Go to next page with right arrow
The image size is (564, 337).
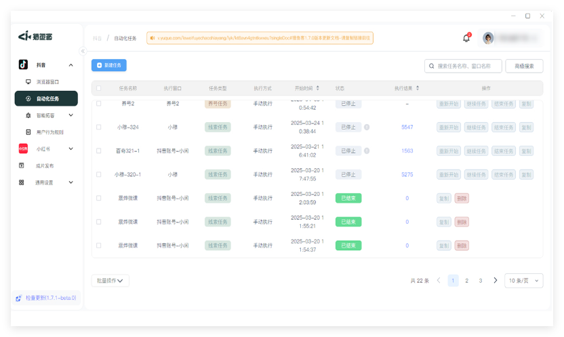(496, 280)
